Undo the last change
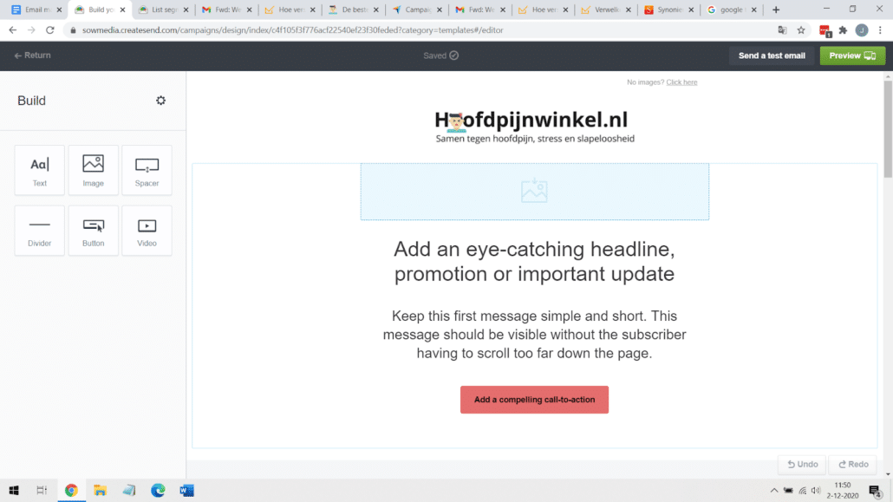 click(x=802, y=465)
